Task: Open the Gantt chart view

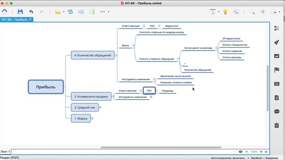Action: coord(236,12)
